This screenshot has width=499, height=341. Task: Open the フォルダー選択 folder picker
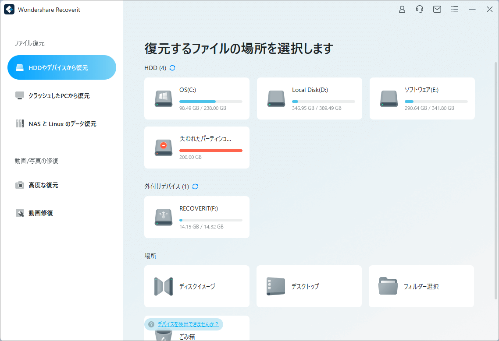click(421, 286)
